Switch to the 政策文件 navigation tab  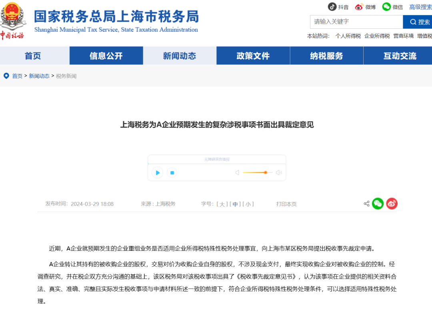coord(253,56)
